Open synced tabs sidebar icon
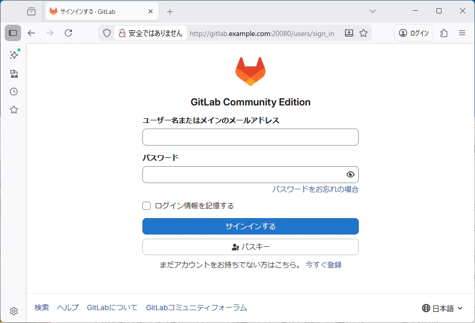475x323 pixels. tap(14, 74)
